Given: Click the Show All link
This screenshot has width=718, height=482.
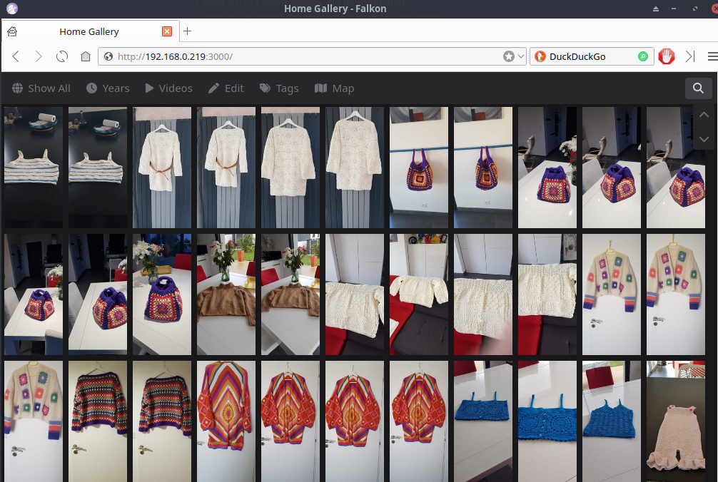Looking at the screenshot, I should (x=41, y=88).
